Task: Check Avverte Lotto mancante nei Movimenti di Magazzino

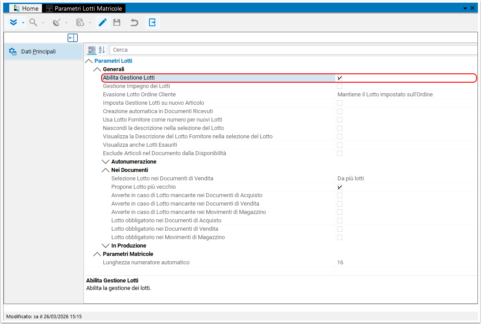Action: coord(340,212)
